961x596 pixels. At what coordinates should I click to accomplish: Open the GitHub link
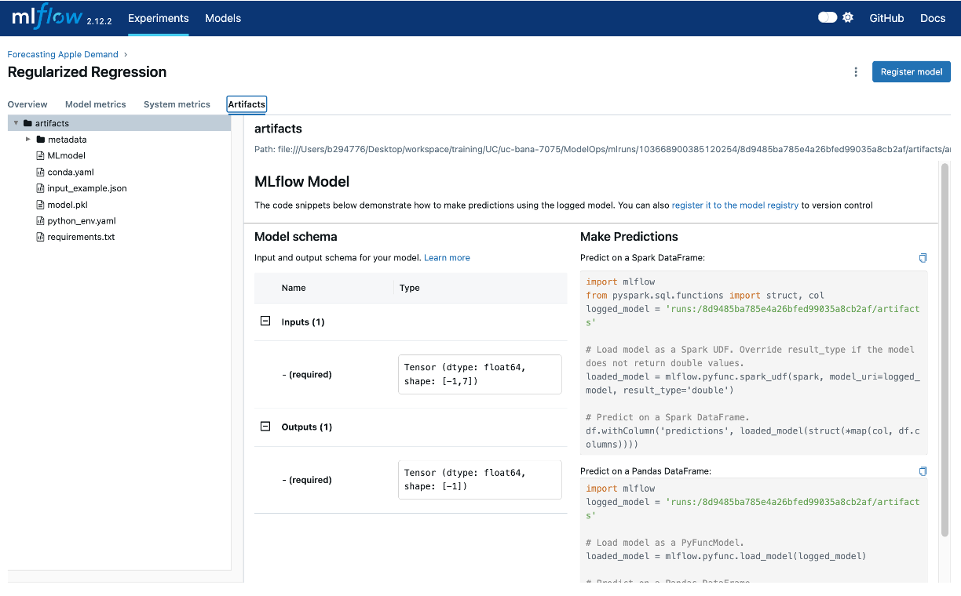[x=886, y=18]
